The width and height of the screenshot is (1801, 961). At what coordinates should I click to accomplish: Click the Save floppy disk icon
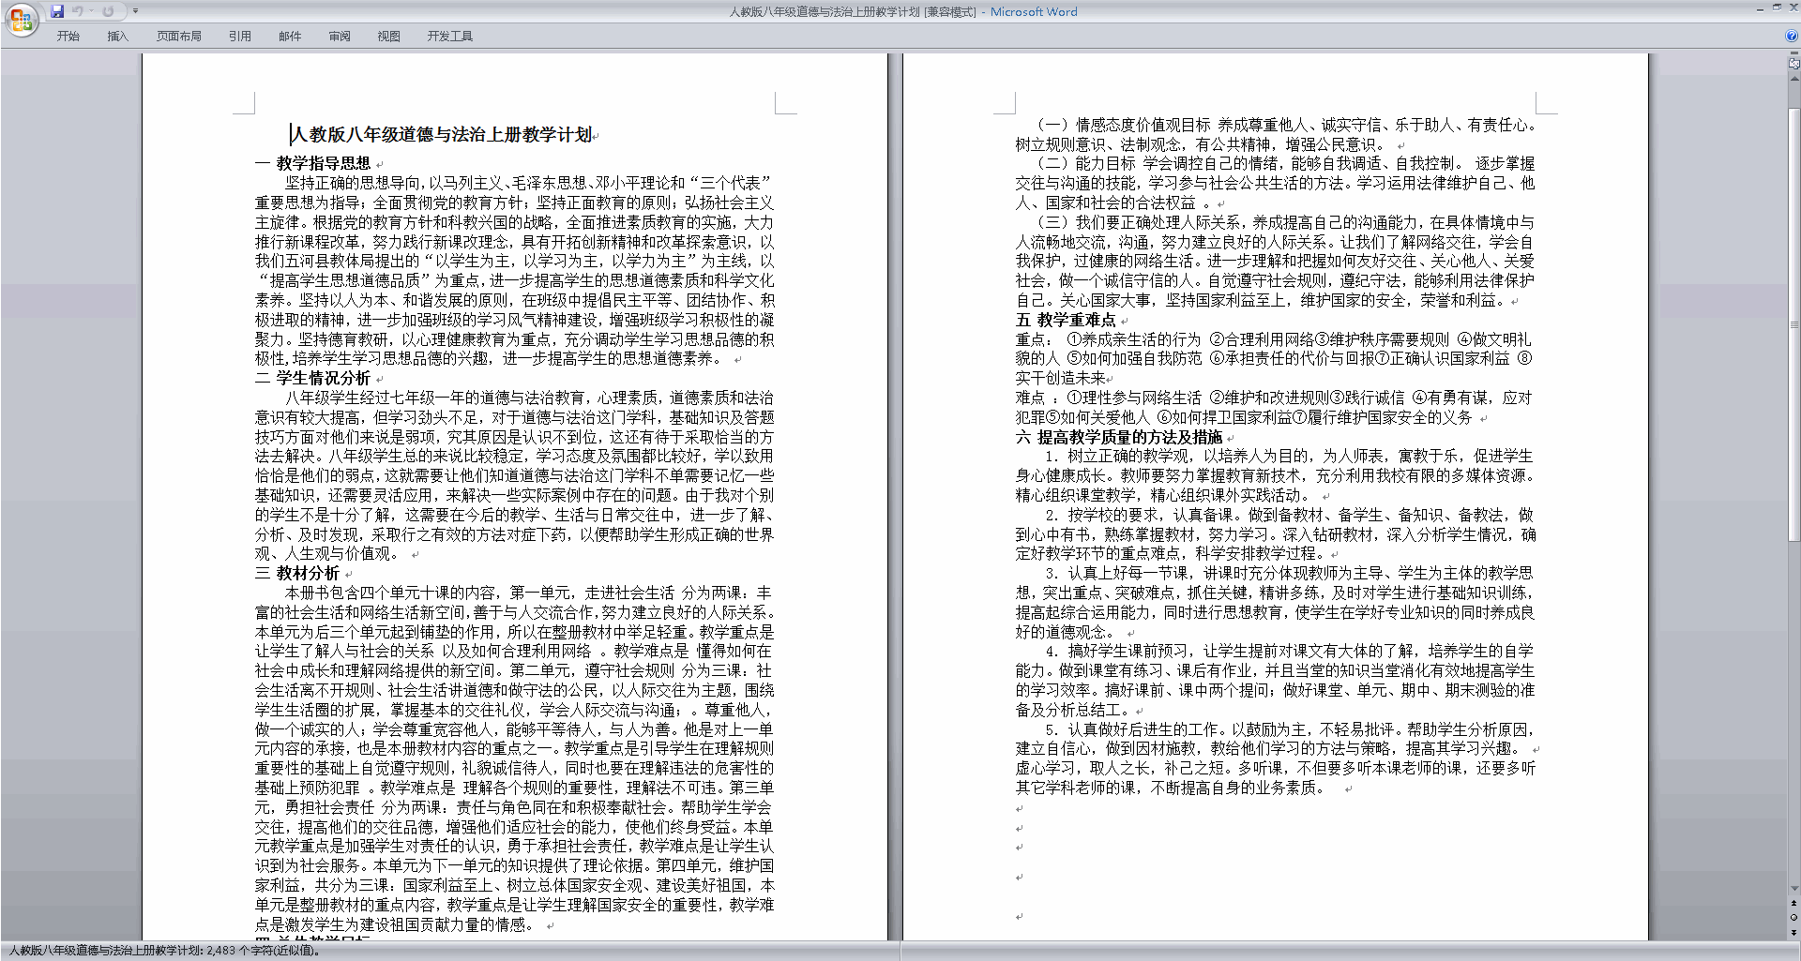pyautogui.click(x=57, y=11)
